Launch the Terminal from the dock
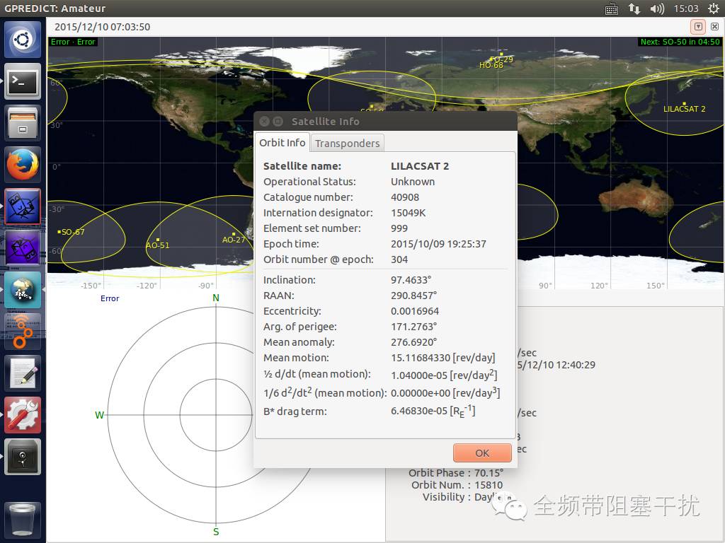Screen dimensions: 725x543 pos(23,81)
